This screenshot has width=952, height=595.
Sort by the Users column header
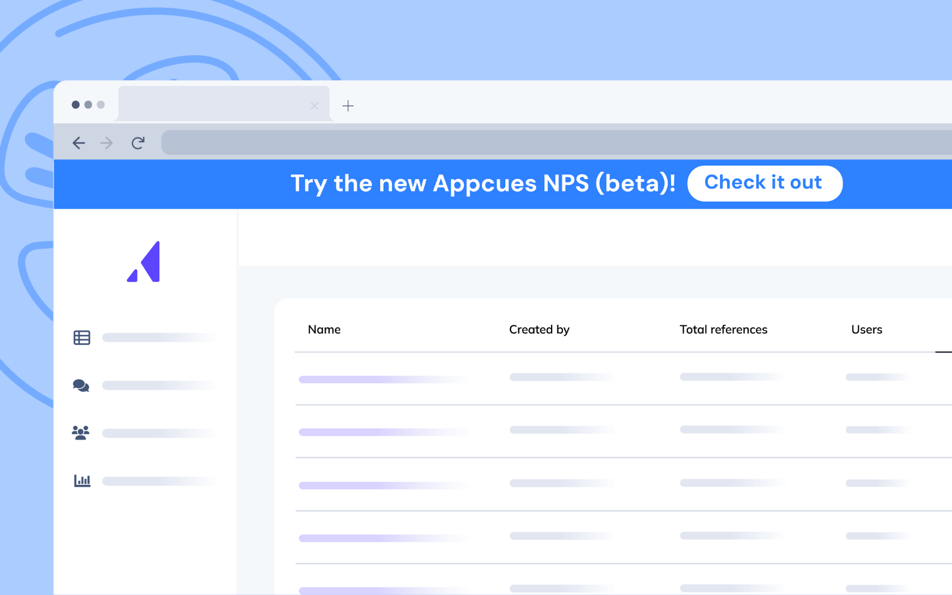pos(866,330)
